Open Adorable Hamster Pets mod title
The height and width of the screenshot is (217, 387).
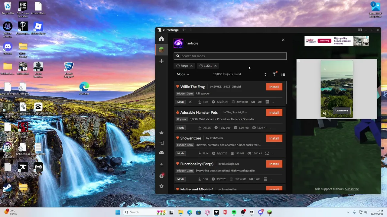pos(199,112)
